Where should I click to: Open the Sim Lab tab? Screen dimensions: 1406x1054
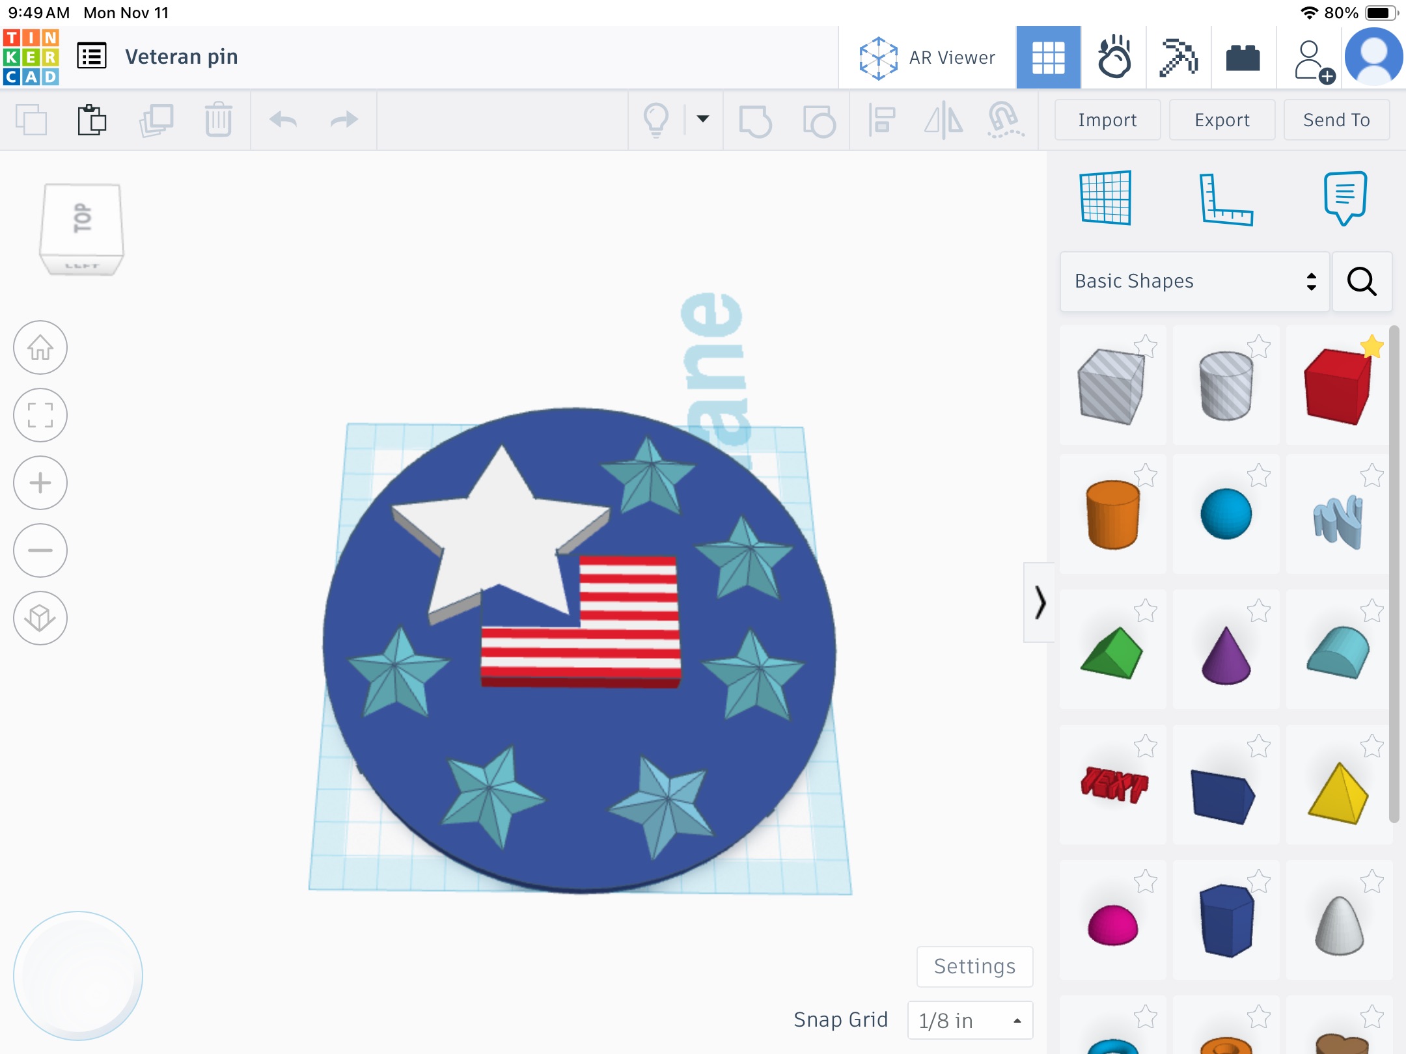point(1114,57)
